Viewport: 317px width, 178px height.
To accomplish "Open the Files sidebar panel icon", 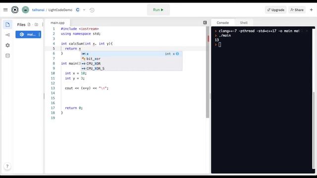I will 8,25.
